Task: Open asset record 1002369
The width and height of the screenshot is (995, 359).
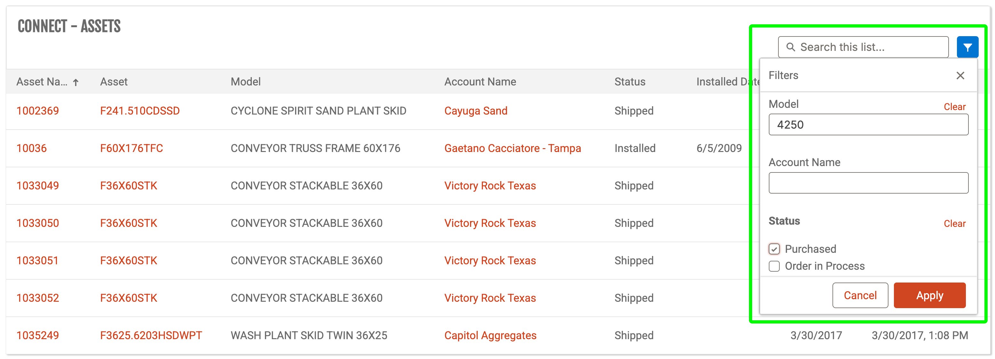Action: (37, 111)
